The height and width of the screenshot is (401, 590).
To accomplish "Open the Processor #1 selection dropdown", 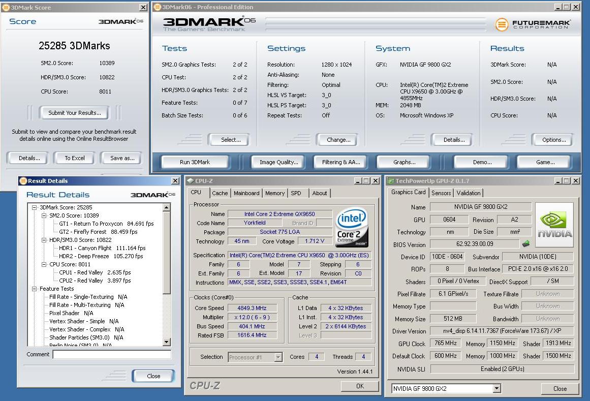I will click(278, 357).
